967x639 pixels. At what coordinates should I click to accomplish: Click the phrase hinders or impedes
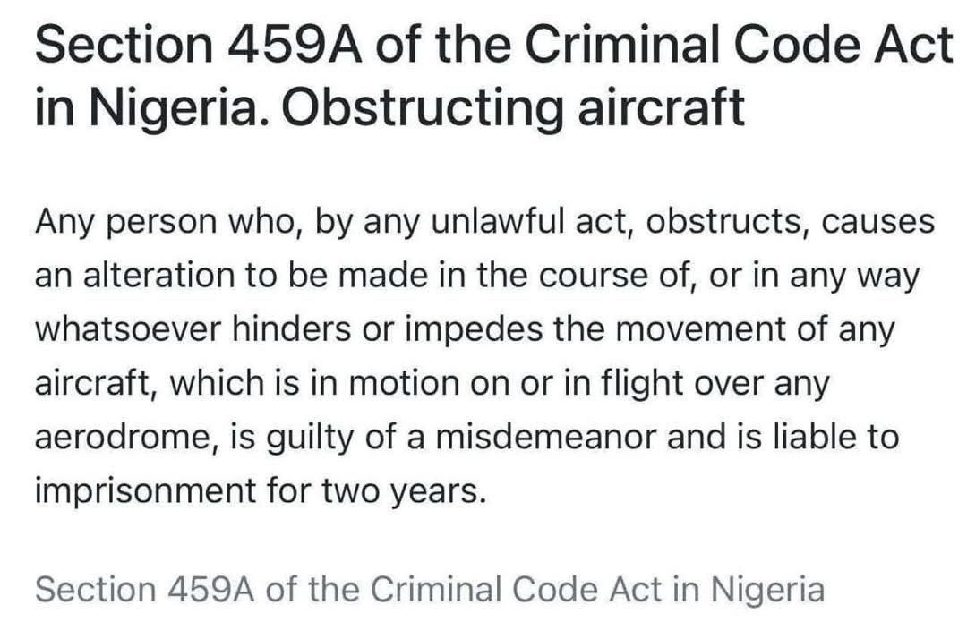point(388,331)
